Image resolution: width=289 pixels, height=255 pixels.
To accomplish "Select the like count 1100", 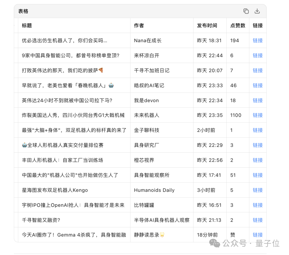I will click(236, 115).
